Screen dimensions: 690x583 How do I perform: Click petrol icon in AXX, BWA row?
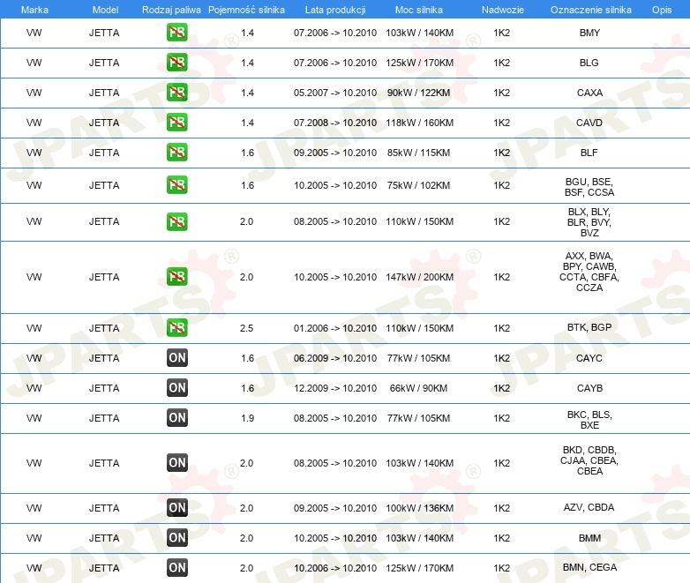point(176,277)
